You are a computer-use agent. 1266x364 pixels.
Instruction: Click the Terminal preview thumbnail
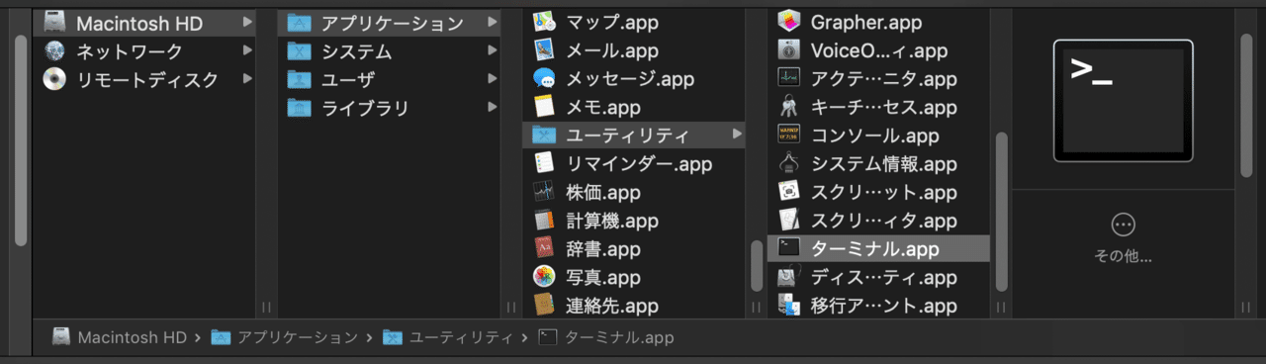tap(1123, 100)
